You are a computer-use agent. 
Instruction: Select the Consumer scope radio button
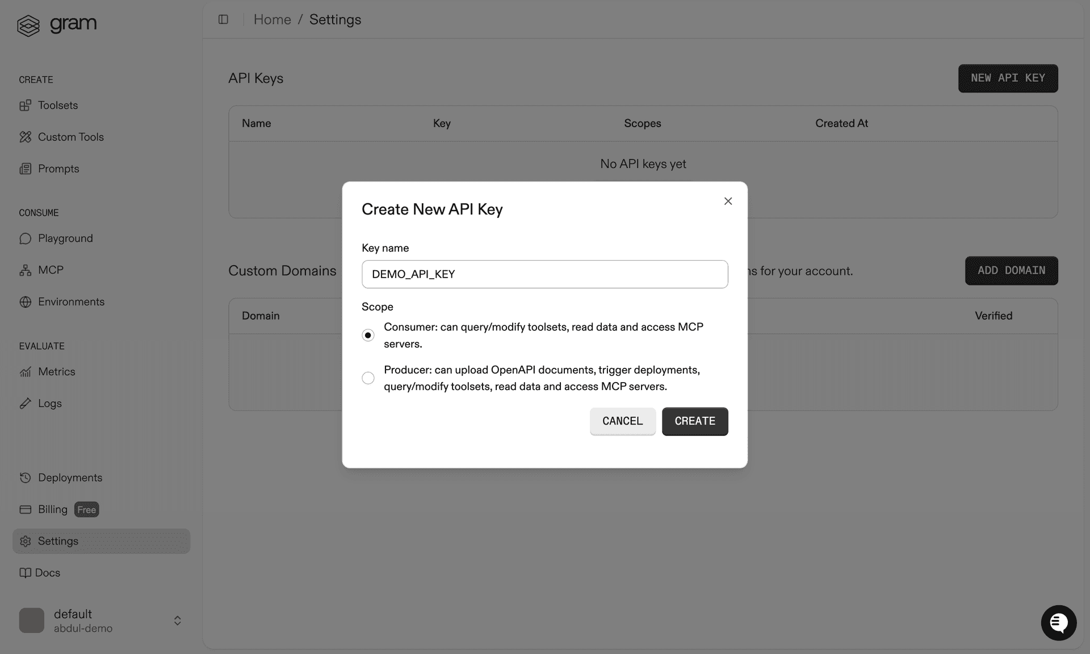[x=368, y=335]
